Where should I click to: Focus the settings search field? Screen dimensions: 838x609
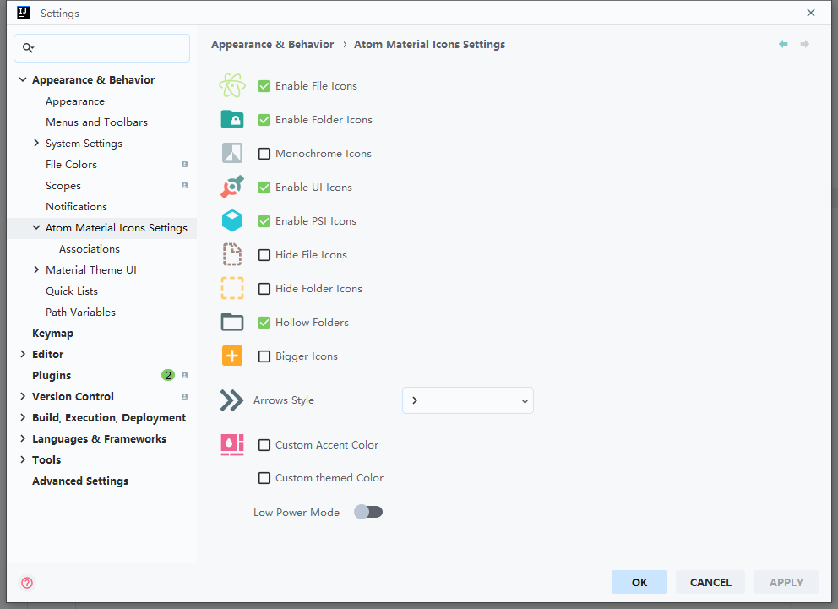coord(101,48)
